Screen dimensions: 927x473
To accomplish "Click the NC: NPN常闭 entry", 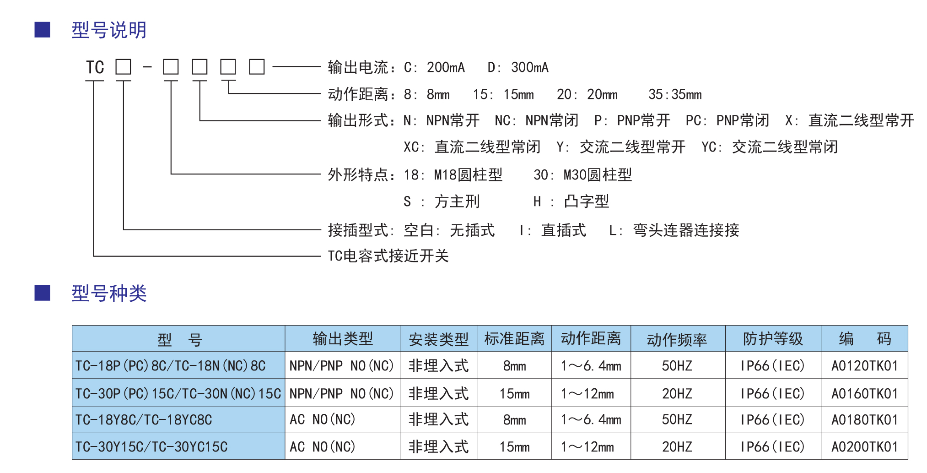I will click(x=537, y=121).
